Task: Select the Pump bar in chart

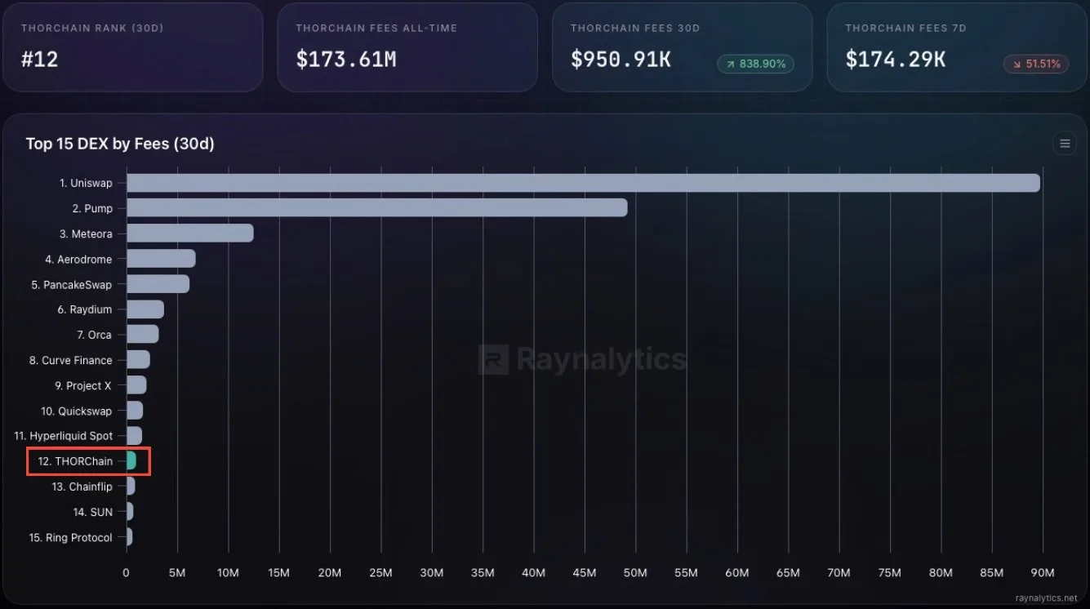Action: (377, 208)
